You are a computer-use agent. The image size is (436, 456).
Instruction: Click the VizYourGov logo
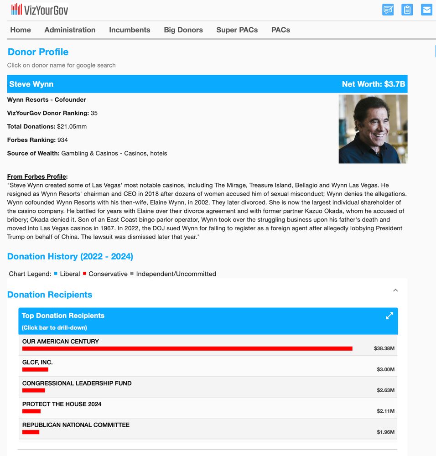(40, 10)
